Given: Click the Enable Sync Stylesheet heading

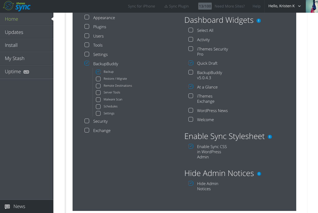Looking at the screenshot, I should (x=224, y=136).
